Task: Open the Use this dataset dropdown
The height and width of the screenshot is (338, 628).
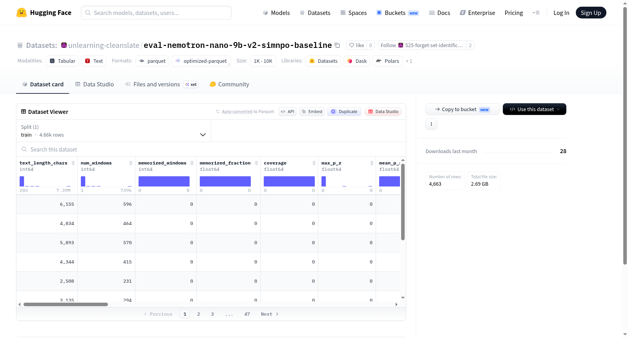Action: (534, 109)
